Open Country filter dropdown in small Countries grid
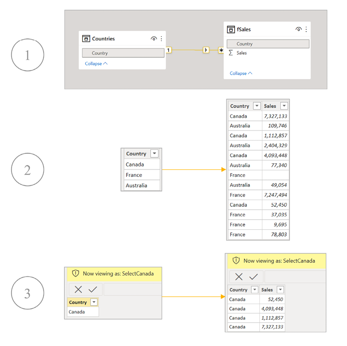Viewport: 347px width, 346px height. point(154,153)
